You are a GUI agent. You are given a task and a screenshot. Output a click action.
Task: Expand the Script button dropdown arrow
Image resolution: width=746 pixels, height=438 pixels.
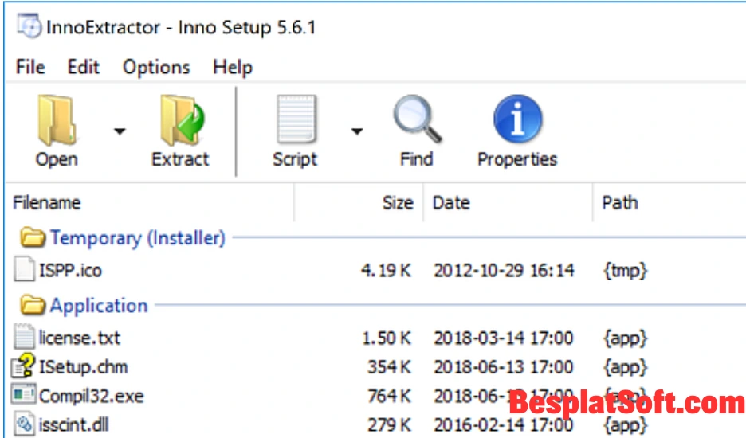(357, 131)
